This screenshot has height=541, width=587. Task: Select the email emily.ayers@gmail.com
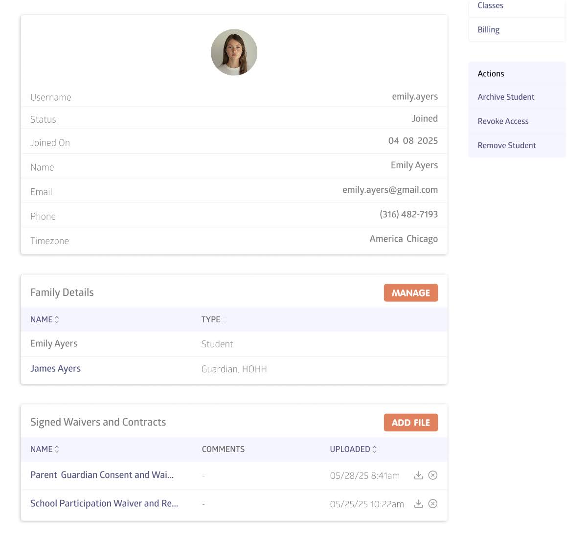(x=390, y=190)
